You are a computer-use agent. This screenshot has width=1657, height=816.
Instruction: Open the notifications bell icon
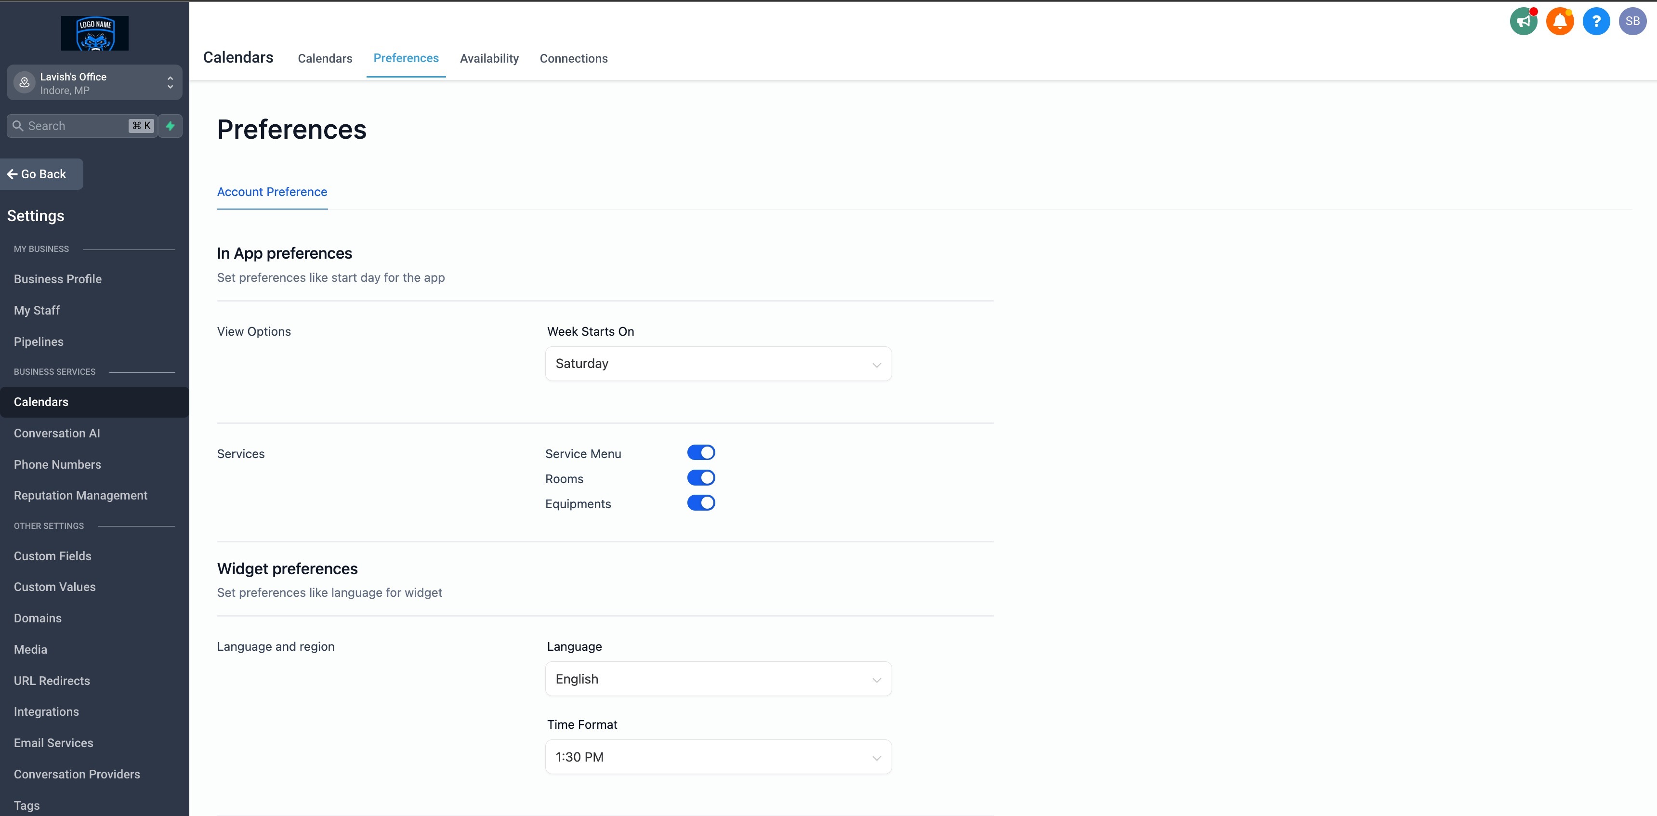[x=1559, y=21]
